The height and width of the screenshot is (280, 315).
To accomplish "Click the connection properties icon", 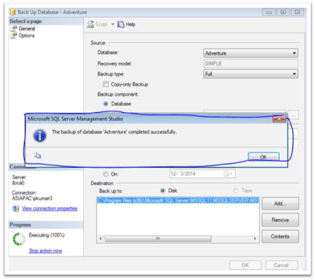I will [16, 208].
